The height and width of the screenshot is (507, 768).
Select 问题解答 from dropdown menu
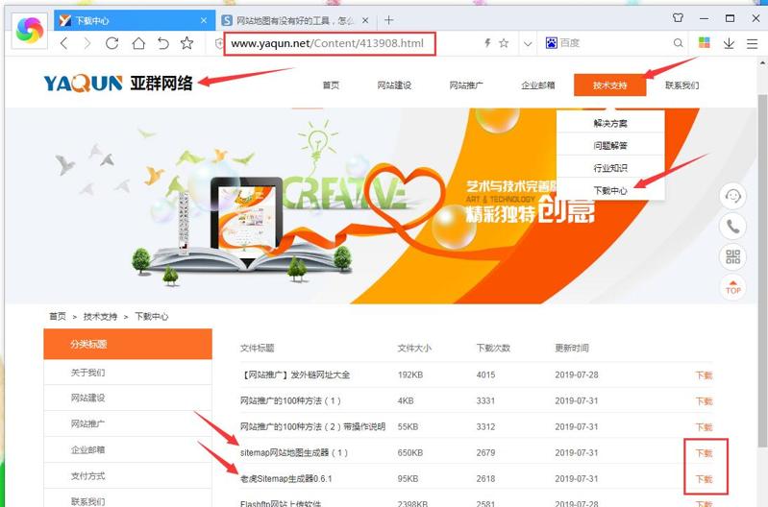pyautogui.click(x=610, y=145)
